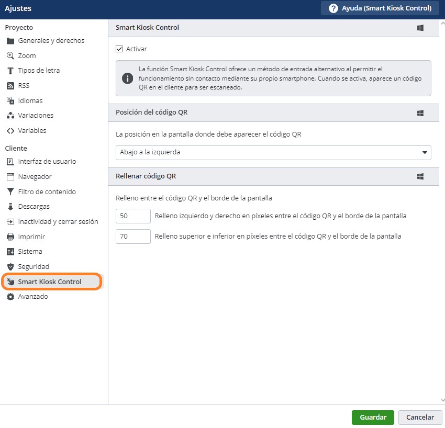Image resolution: width=445 pixels, height=428 pixels.
Task: Click the funnel icon for Filtro de contenido
Action: point(10,192)
